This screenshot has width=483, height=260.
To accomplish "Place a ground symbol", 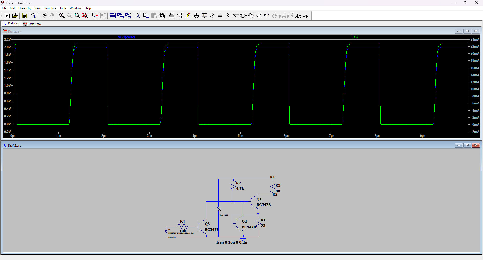I will pos(196,16).
